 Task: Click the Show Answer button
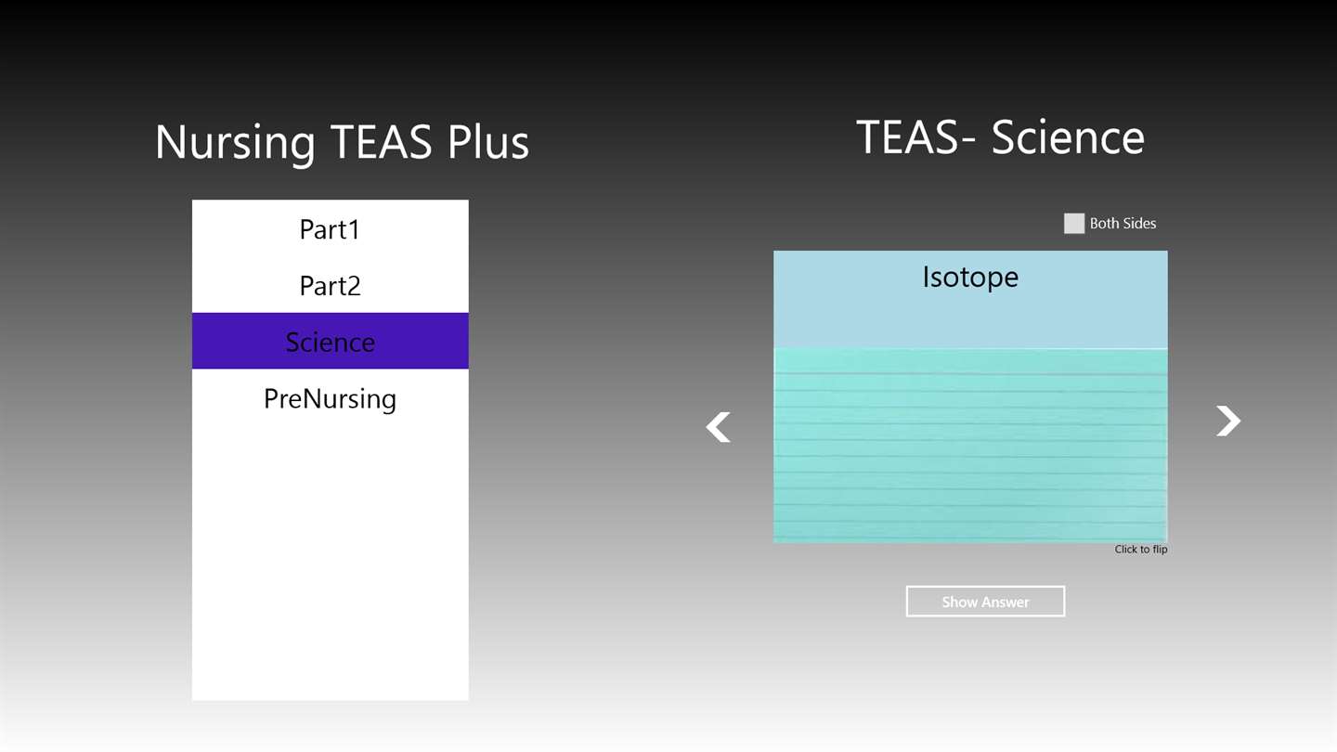tap(985, 602)
